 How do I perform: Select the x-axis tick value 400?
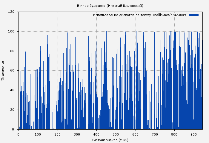(x=96, y=134)
